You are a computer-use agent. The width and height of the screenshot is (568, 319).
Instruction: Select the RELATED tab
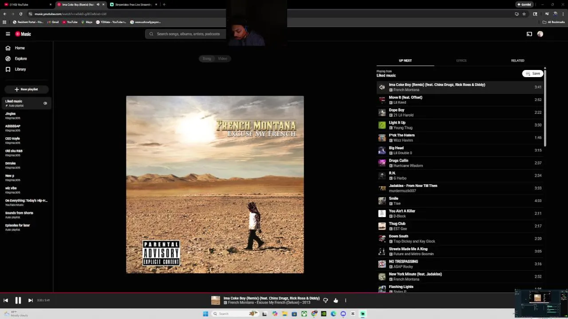pos(517,61)
